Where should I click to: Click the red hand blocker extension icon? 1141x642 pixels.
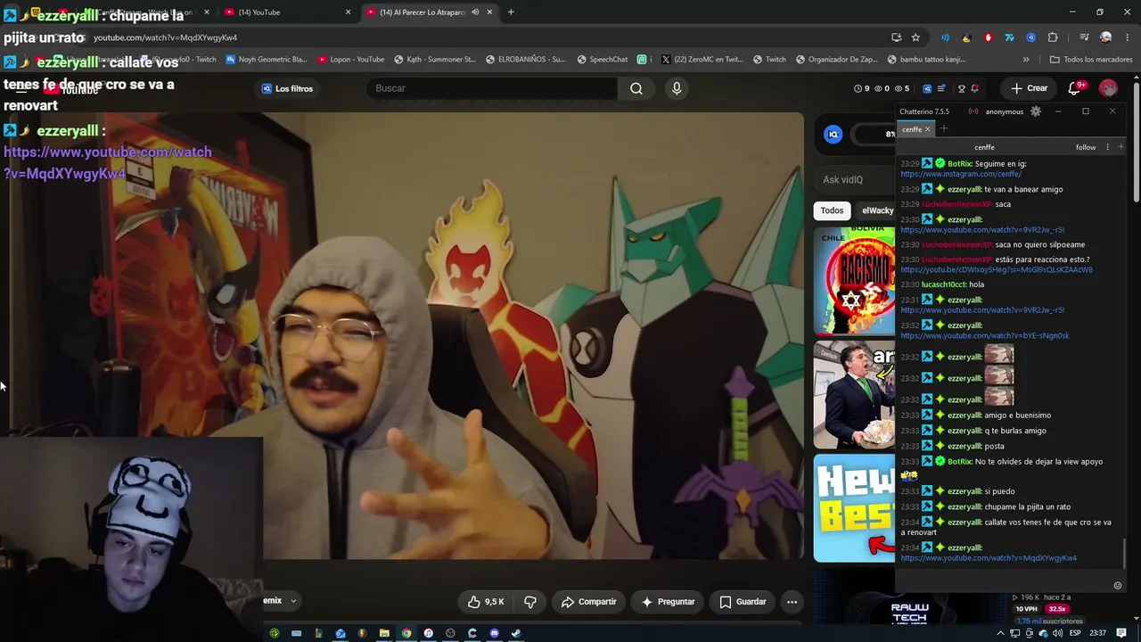click(988, 37)
